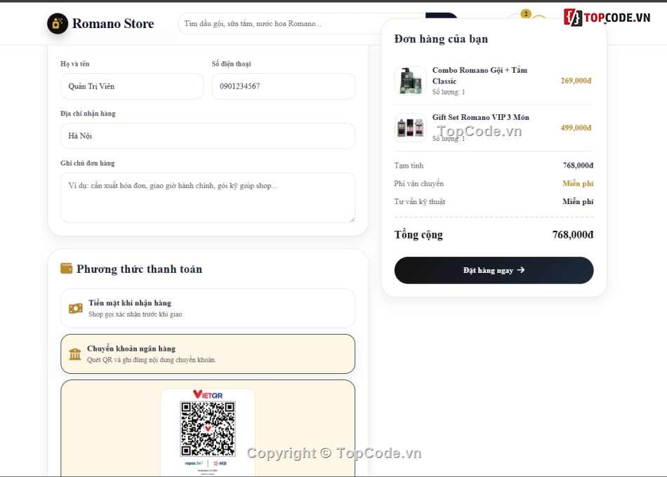667x477 pixels.
Task: Click Combo Romano Gội + Tắm Classic name
Action: pyautogui.click(x=480, y=76)
